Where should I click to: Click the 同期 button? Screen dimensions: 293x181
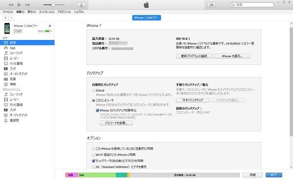tap(252, 175)
